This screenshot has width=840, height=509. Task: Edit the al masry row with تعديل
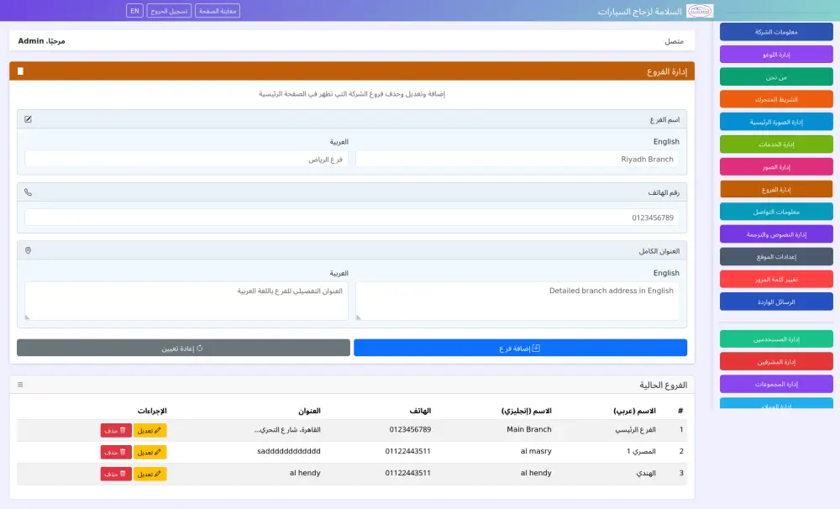click(x=150, y=452)
